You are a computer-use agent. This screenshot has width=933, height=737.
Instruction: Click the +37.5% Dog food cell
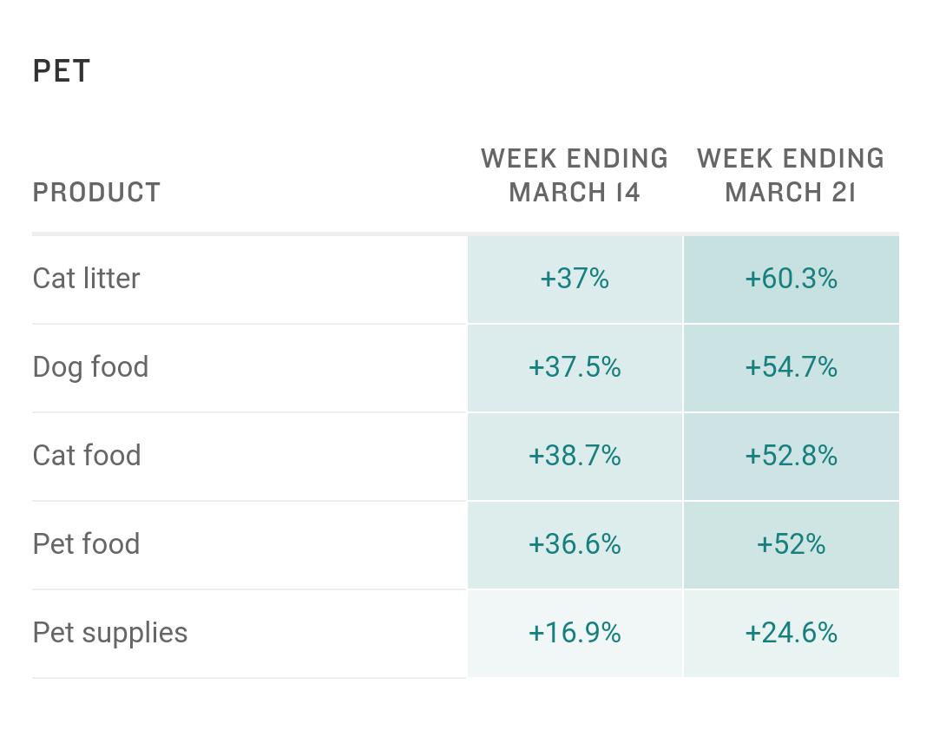575,367
